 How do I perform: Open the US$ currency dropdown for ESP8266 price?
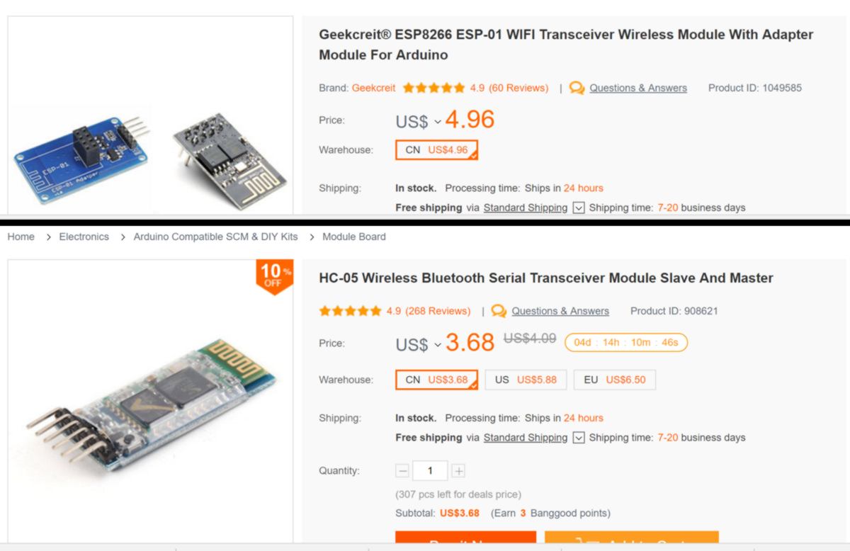coord(438,122)
